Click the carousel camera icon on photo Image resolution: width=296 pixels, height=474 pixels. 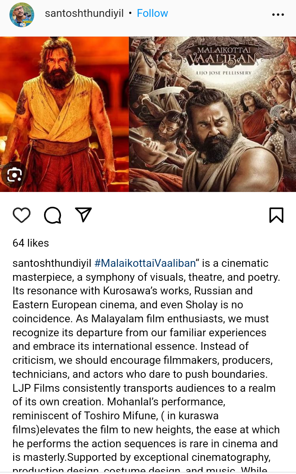[x=14, y=175]
